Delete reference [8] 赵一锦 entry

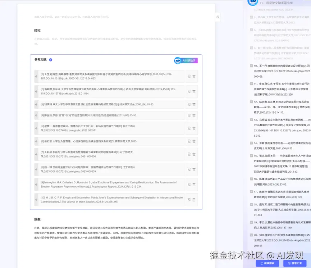194,169
